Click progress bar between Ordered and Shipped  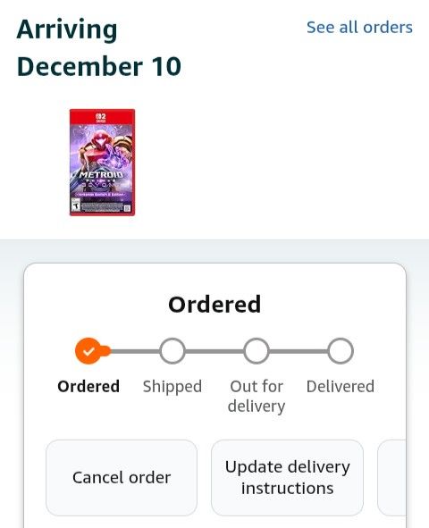(135, 351)
